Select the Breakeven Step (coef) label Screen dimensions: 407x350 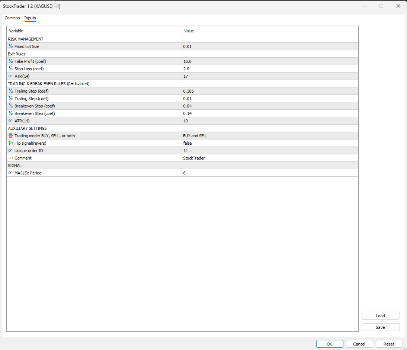pos(35,113)
